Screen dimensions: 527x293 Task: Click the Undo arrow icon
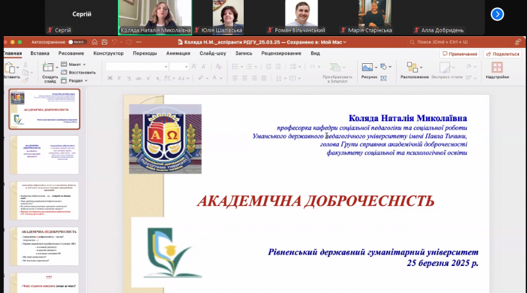tap(114, 42)
